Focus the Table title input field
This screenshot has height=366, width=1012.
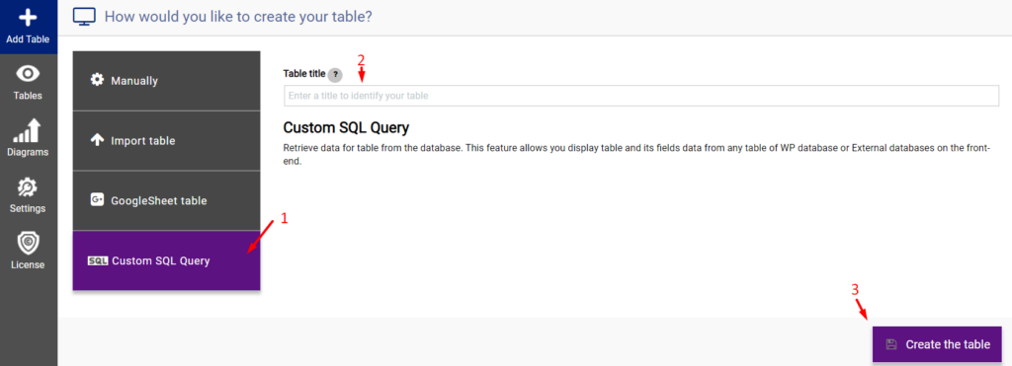coord(640,96)
